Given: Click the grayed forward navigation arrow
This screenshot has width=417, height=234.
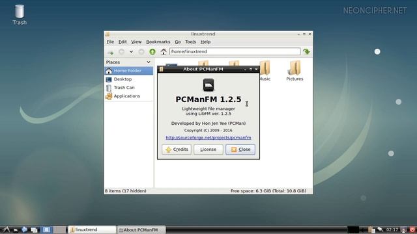Looking at the screenshot, I should pyautogui.click(x=141, y=52).
